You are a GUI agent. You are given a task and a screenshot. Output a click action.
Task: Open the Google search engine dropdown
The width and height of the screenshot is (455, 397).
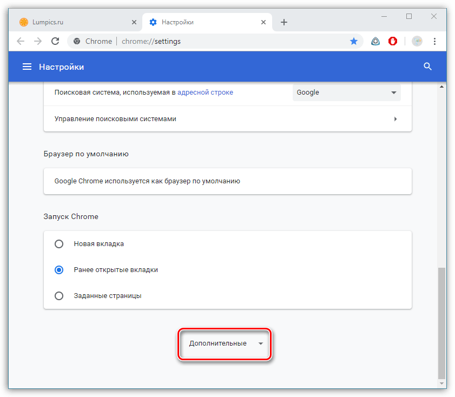click(346, 92)
